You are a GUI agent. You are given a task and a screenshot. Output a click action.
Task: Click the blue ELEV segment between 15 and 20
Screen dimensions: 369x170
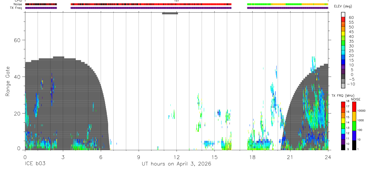343,57
